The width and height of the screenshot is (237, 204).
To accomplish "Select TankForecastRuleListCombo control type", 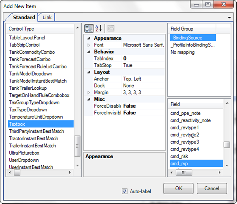I will 38,66.
